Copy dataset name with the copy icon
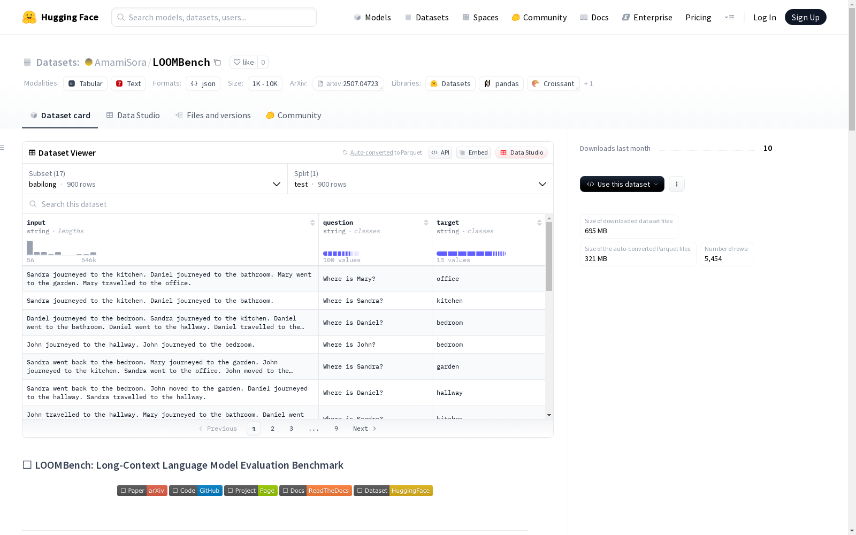Viewport: 856px width, 535px height. pos(217,62)
